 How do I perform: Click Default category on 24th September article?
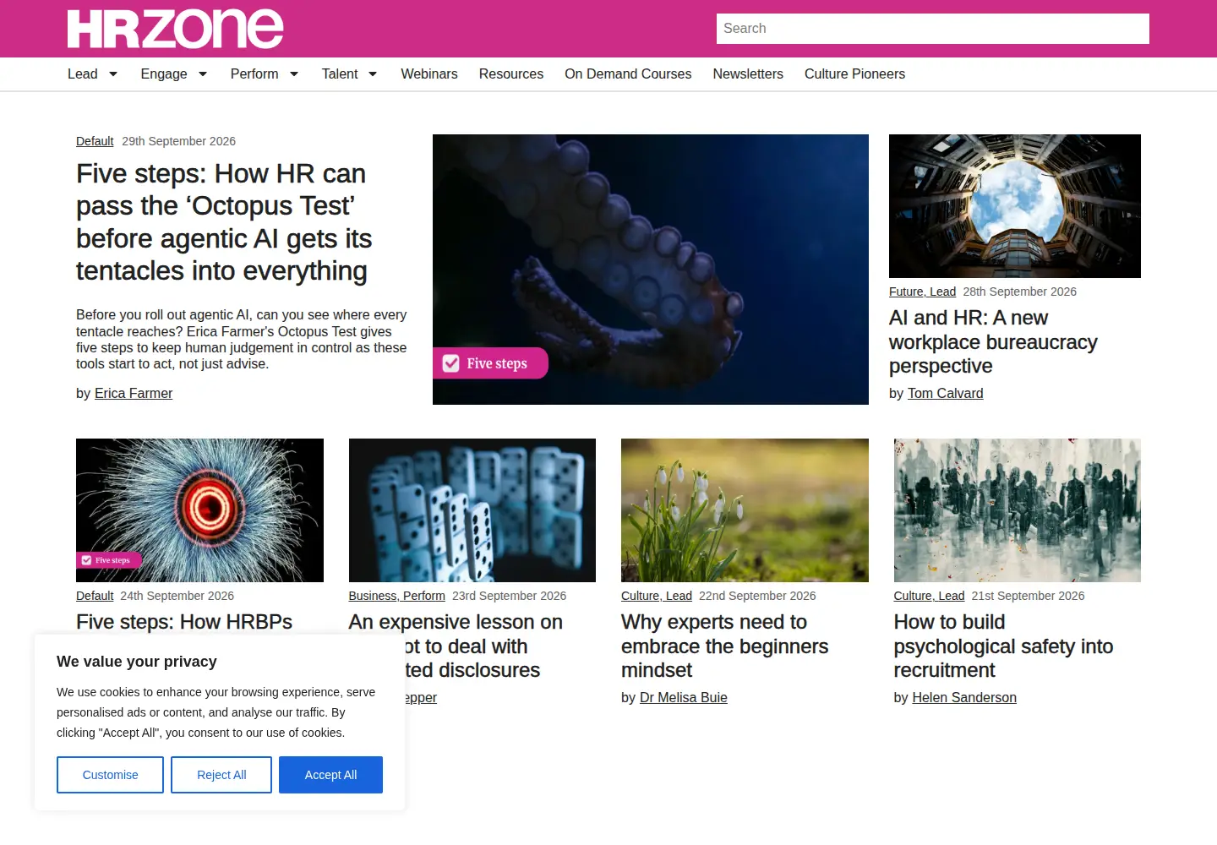[95, 596]
